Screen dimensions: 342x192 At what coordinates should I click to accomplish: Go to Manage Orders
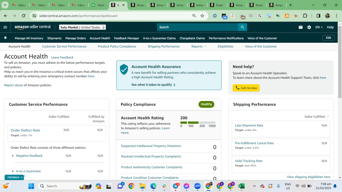click(76, 38)
